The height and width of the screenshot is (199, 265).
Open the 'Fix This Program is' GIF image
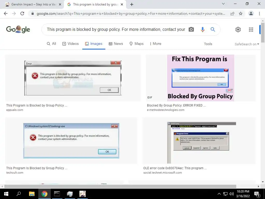(x=201, y=78)
